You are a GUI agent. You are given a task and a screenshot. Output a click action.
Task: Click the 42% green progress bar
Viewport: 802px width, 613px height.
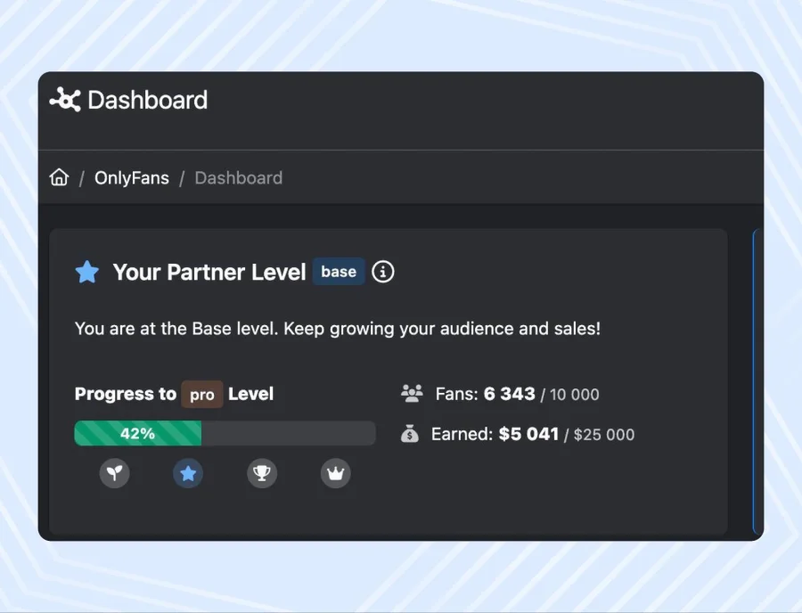(x=138, y=434)
